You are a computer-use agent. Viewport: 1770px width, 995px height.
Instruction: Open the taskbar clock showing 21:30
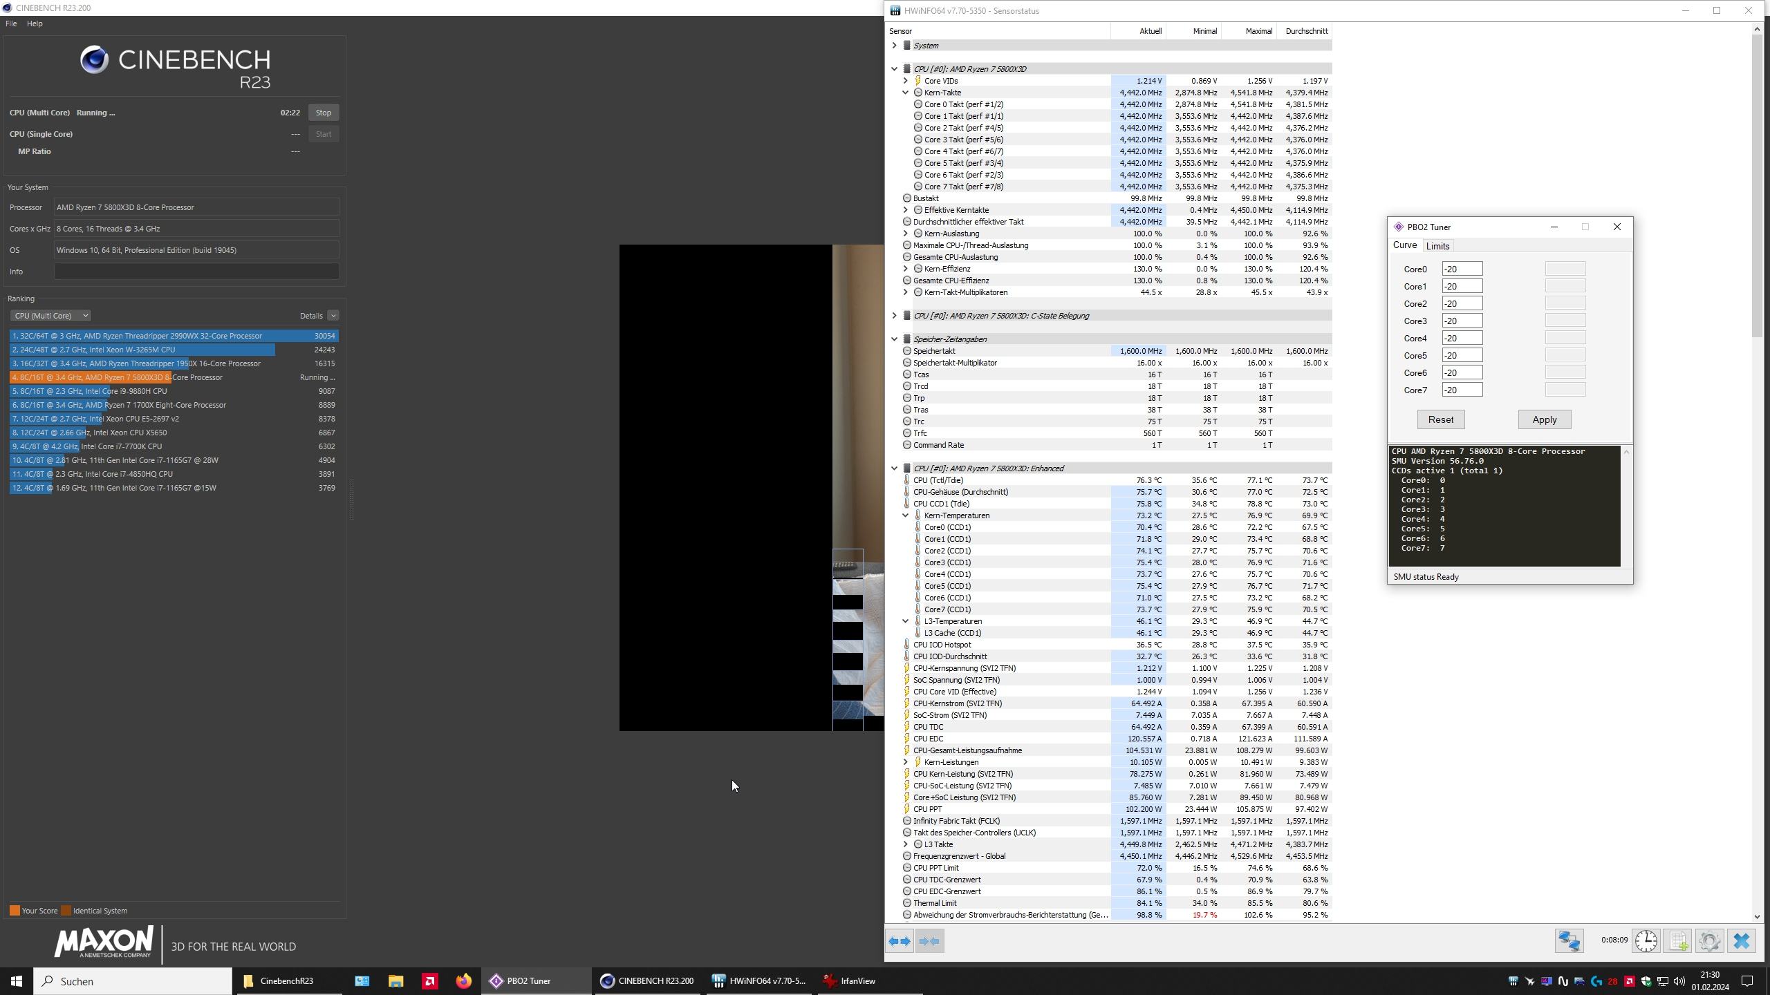[x=1710, y=981]
